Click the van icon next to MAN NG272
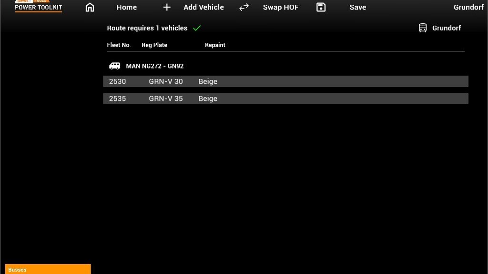The width and height of the screenshot is (488, 274). (114, 66)
